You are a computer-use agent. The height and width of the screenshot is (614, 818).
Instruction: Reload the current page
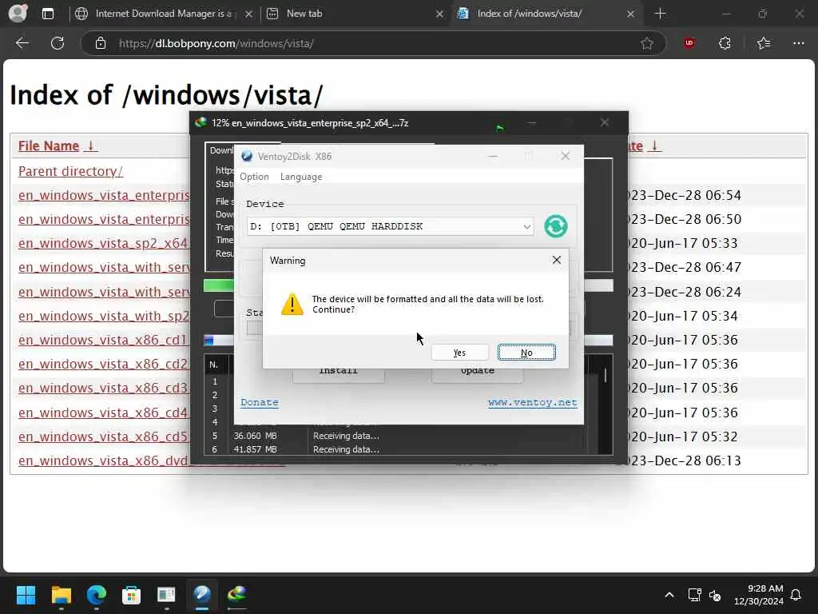click(x=58, y=43)
